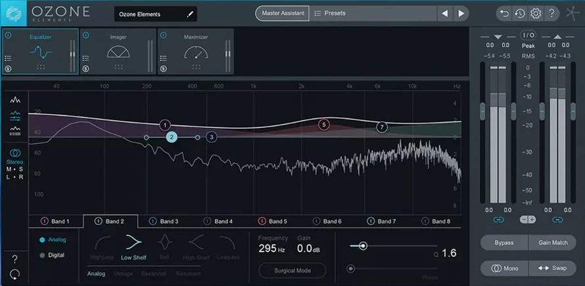Image resolution: width=585 pixels, height=286 pixels.
Task: Open the Band 5 tab
Action: tap(273, 221)
